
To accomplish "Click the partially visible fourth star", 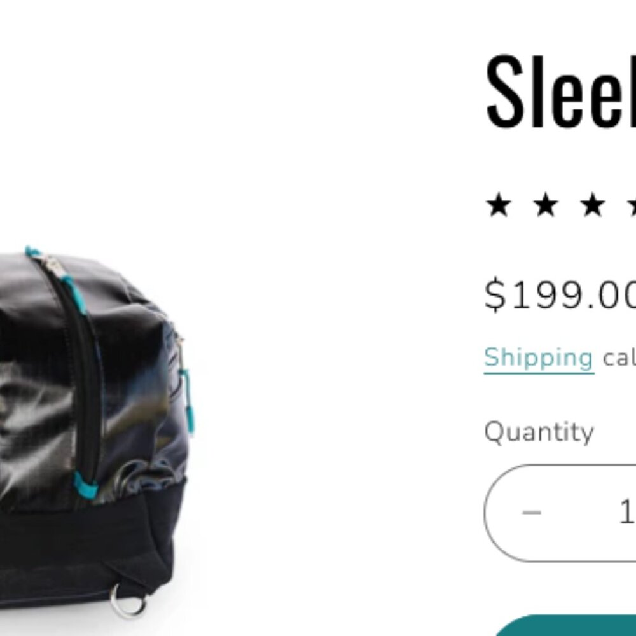I will coord(632,205).
